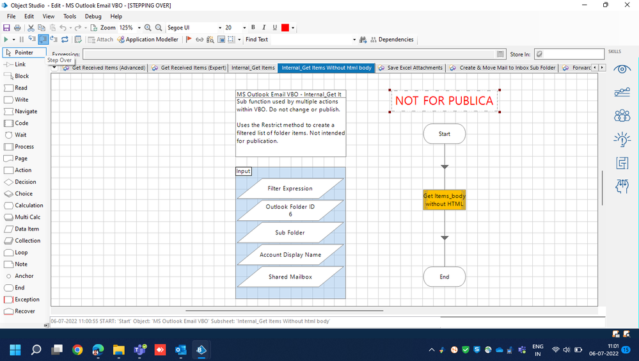Click the Print icon in toolbar
Image resolution: width=639 pixels, height=361 pixels.
click(17, 28)
